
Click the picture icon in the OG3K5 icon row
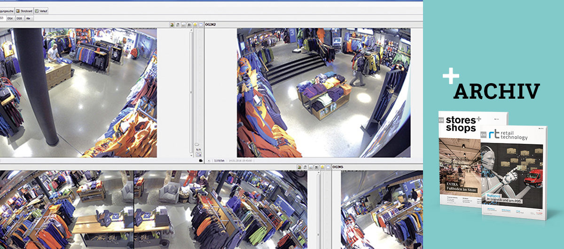(311, 167)
